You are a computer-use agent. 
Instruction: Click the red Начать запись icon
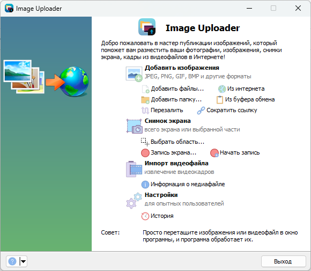pos(214,153)
